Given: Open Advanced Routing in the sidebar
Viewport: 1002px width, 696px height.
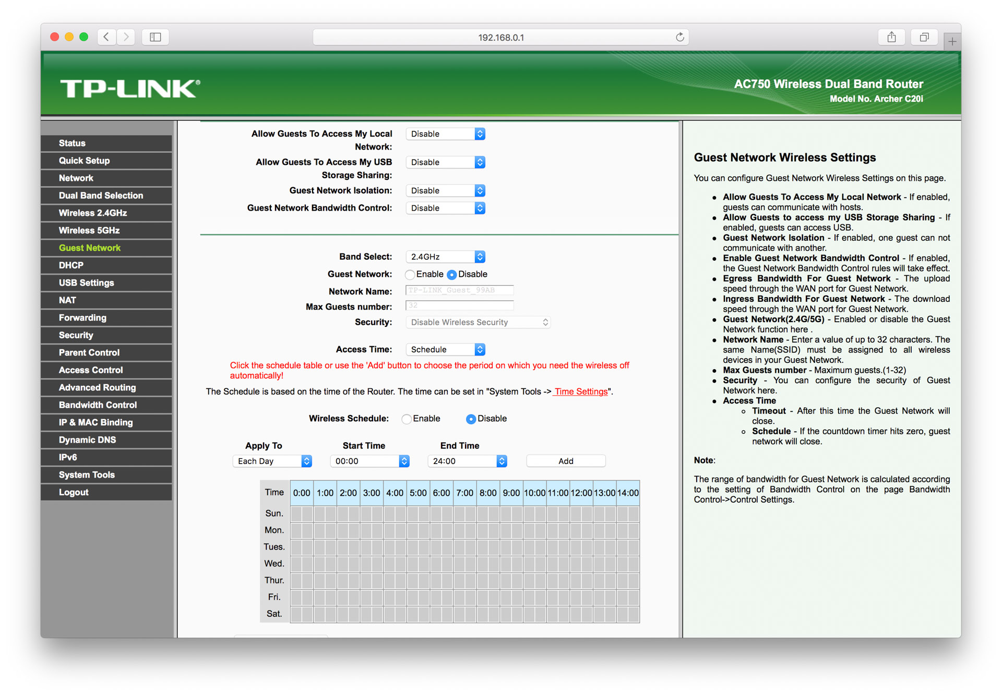Looking at the screenshot, I should 106,388.
